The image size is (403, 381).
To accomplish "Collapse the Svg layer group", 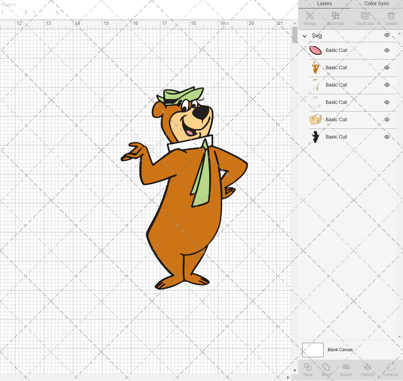I will point(305,36).
